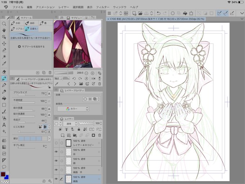This screenshot has height=184, width=245.
Task: Lock the layer with padlock icon
Action: point(79,129)
